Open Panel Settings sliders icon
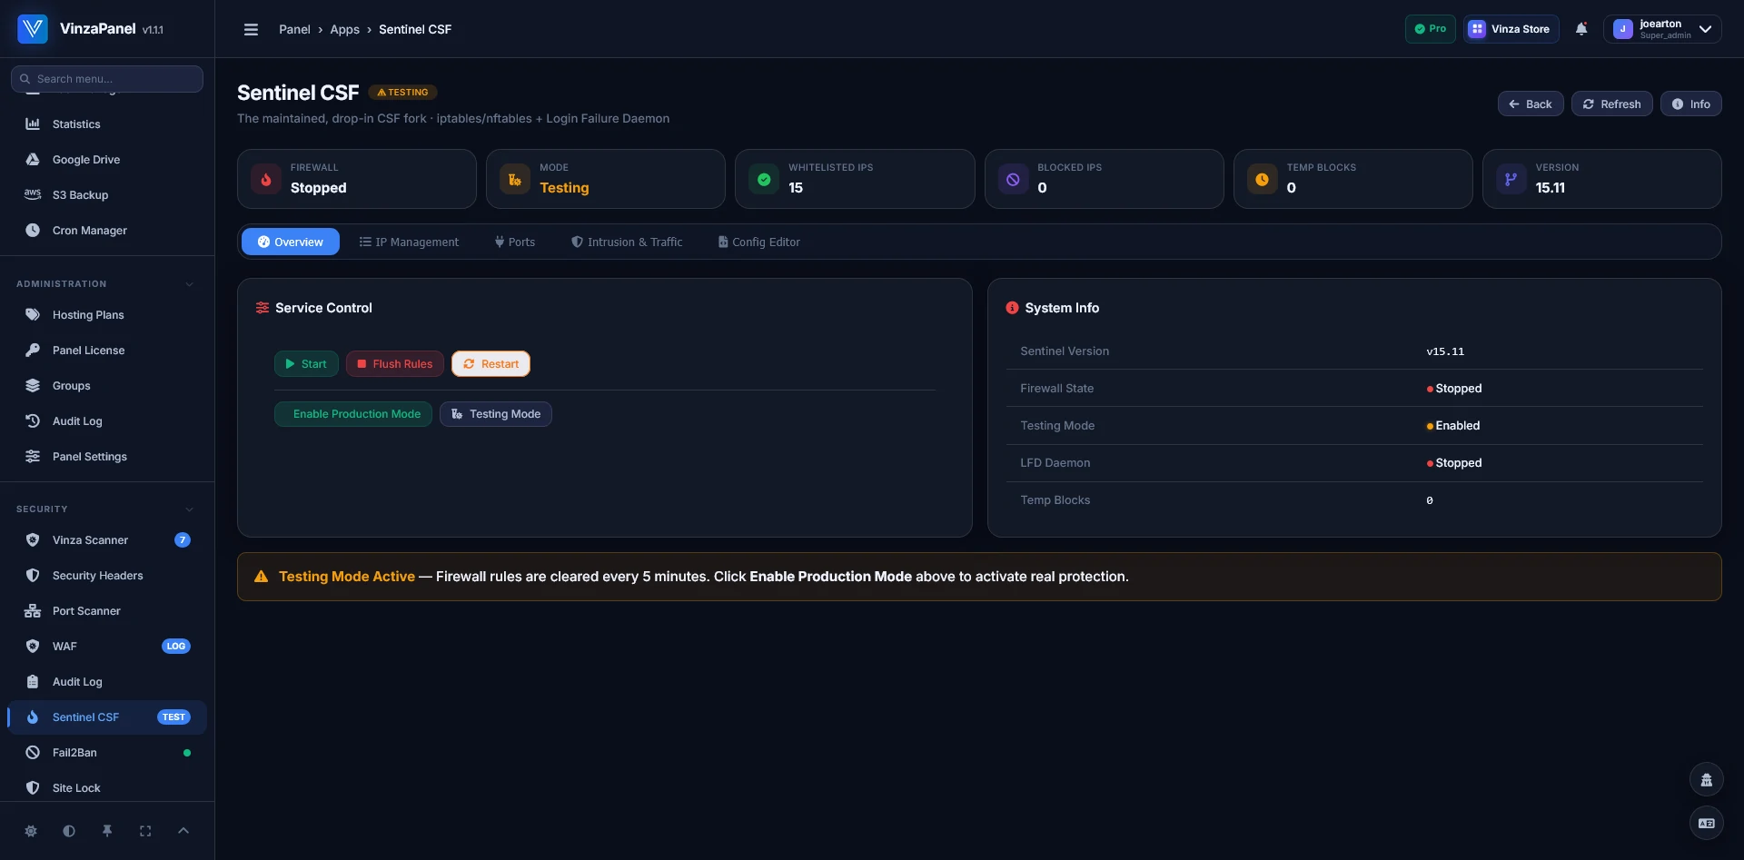 pyautogui.click(x=33, y=457)
